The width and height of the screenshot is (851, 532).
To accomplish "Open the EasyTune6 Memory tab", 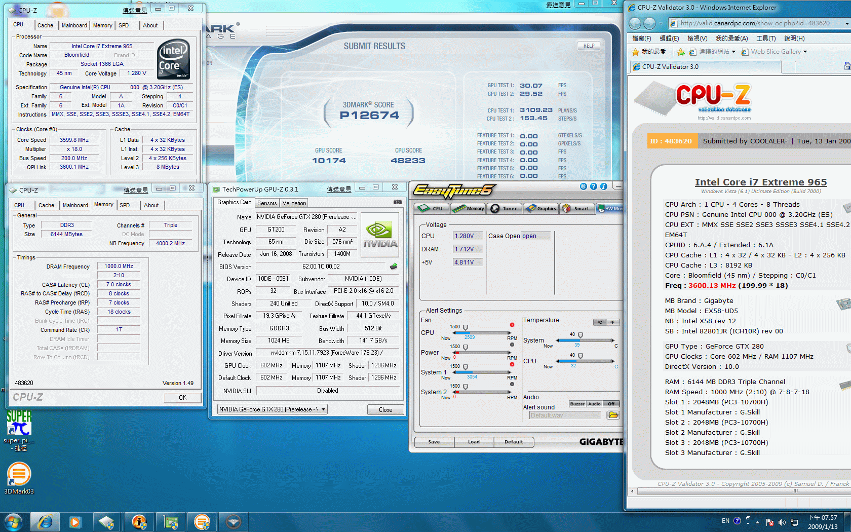I will (468, 208).
